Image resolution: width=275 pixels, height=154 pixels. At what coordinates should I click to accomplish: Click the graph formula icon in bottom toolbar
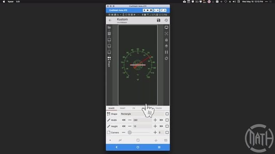coord(120,140)
